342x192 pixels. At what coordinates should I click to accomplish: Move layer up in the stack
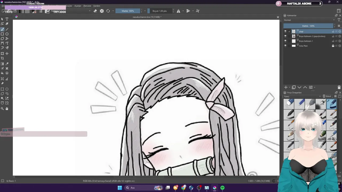point(305,87)
